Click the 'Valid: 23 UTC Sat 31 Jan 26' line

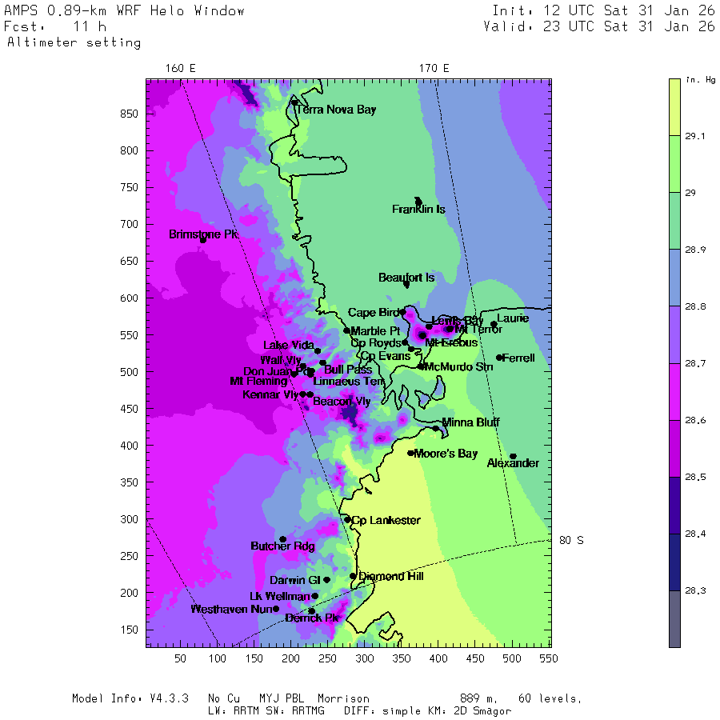point(599,26)
